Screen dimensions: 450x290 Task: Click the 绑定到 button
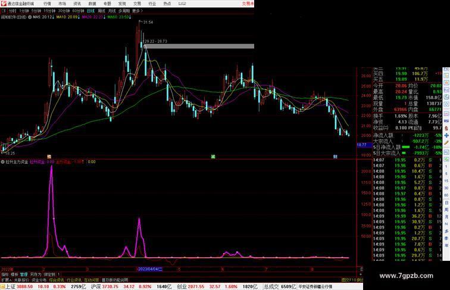tap(49, 275)
